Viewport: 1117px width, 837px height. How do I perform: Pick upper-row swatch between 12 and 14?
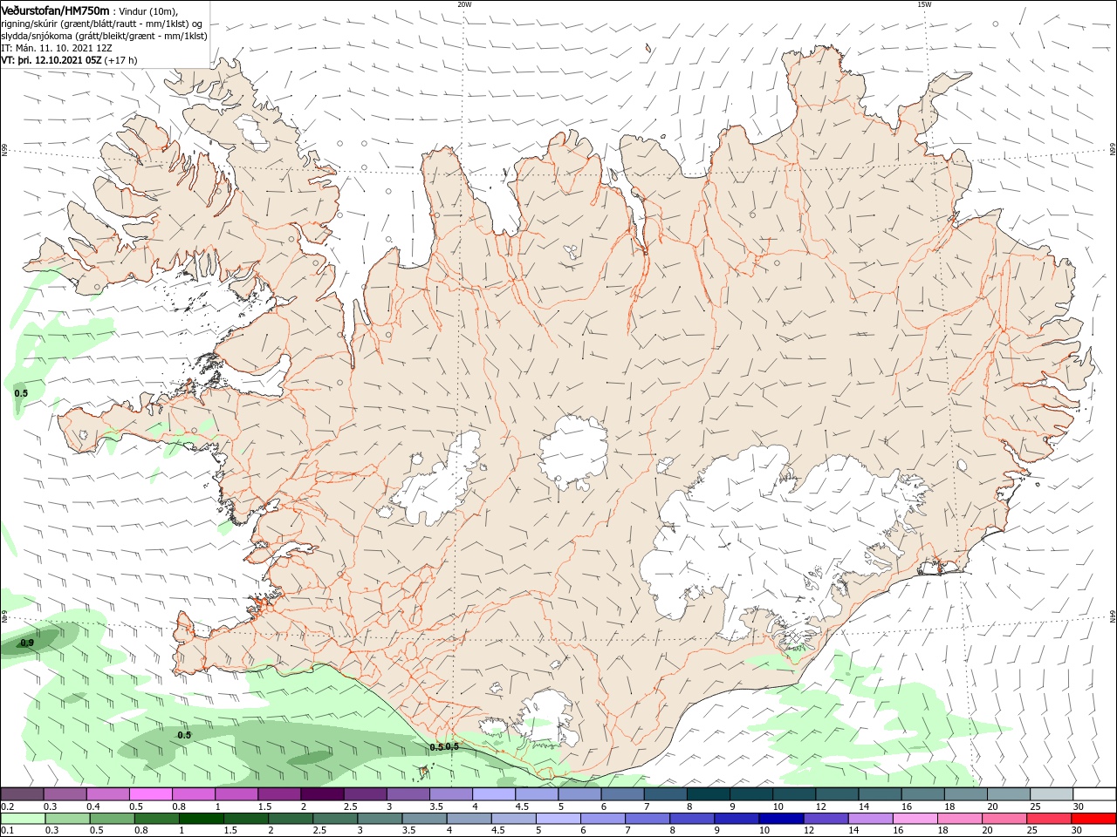tap(836, 794)
